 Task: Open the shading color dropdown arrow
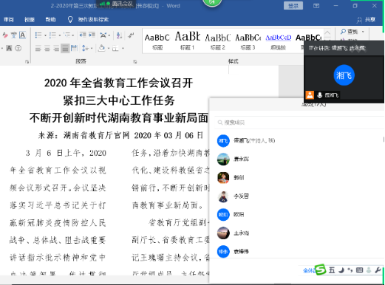(x=108, y=48)
